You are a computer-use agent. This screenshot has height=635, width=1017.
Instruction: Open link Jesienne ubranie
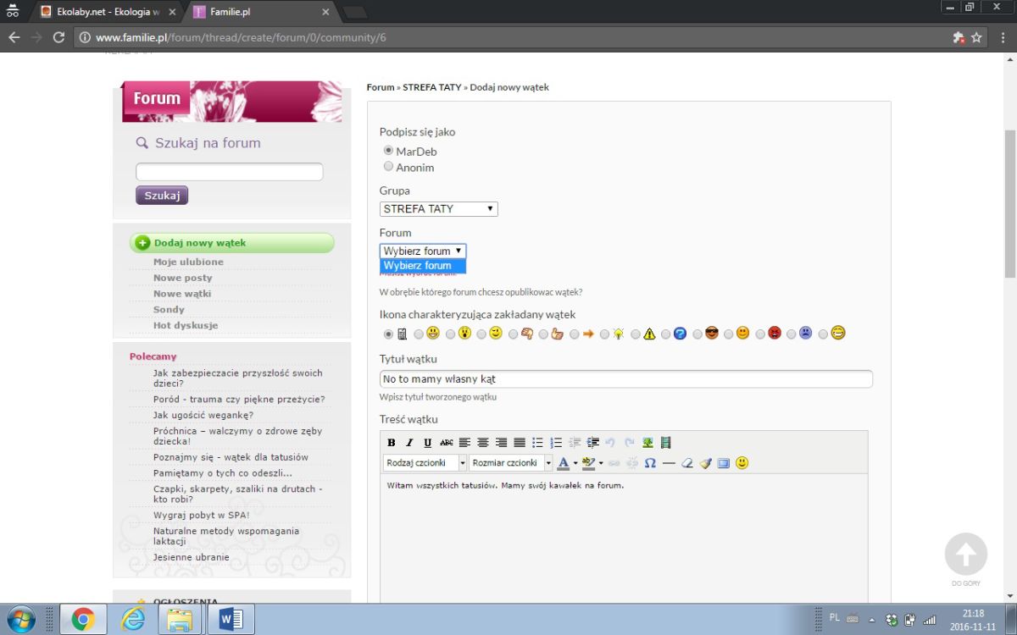coord(192,557)
